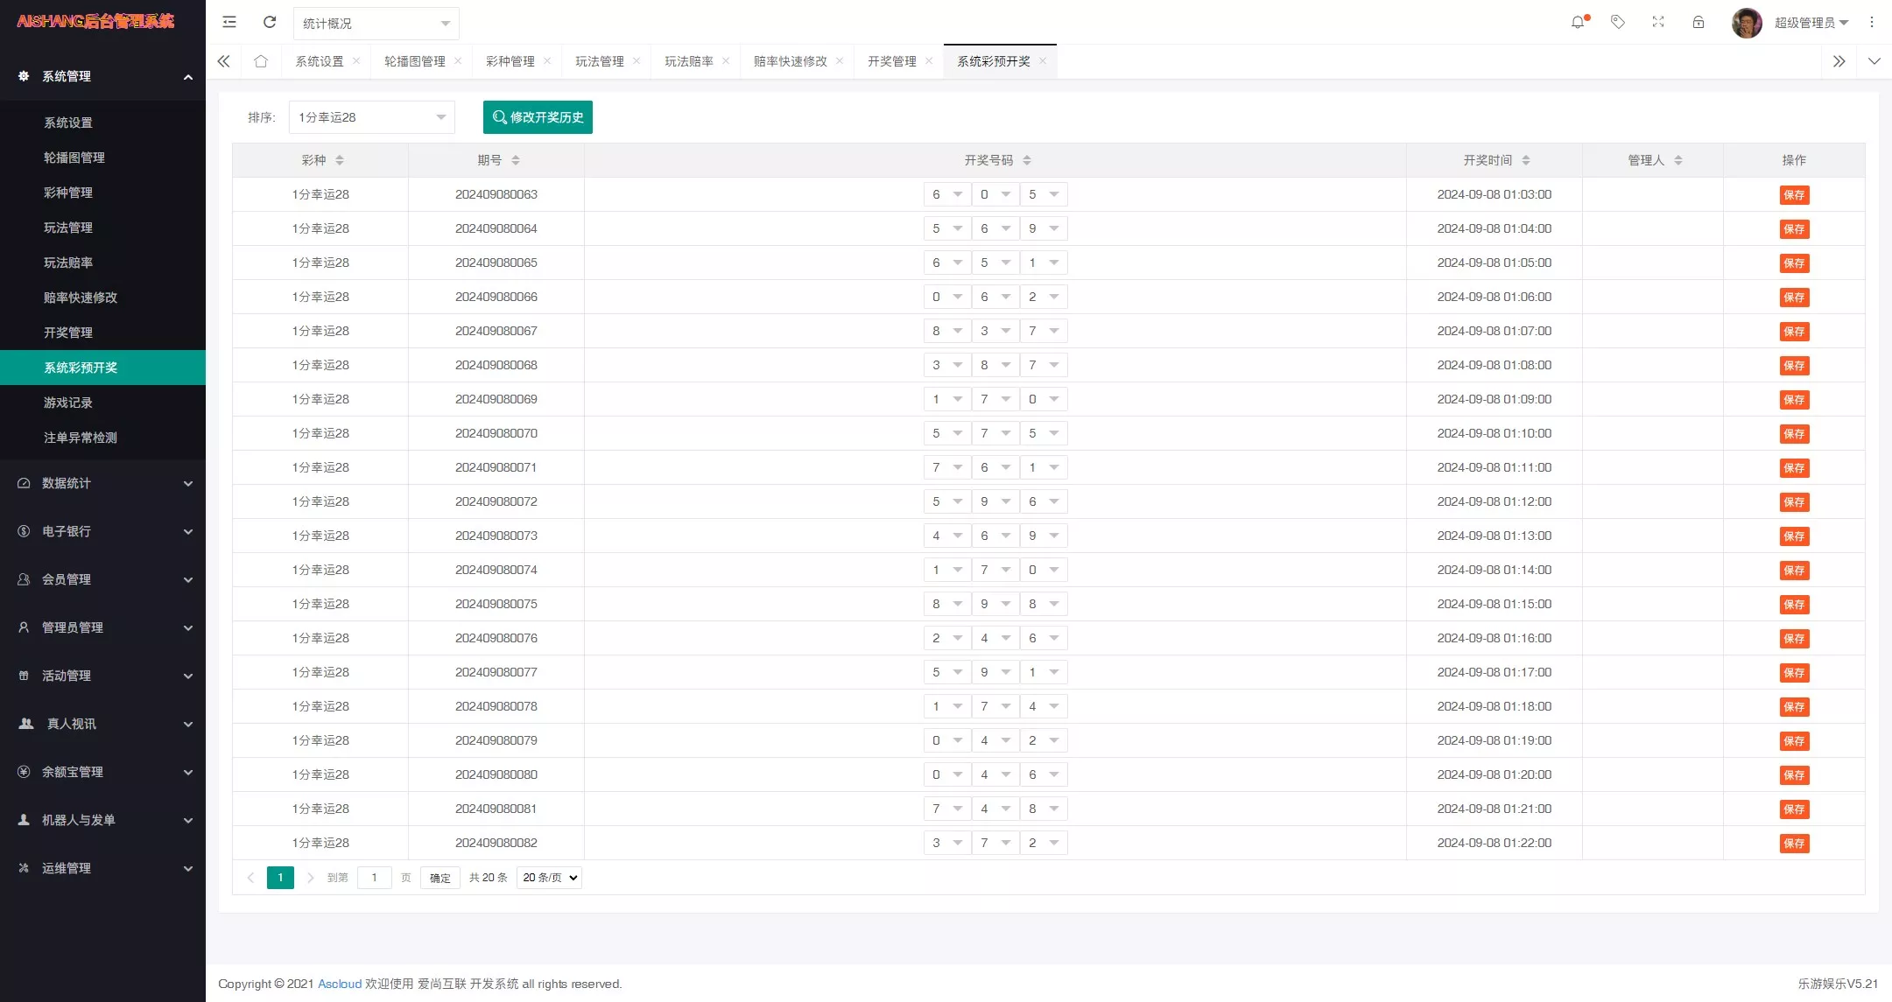Collapse the sidebar navigation
The width and height of the screenshot is (1892, 1002).
tap(229, 22)
